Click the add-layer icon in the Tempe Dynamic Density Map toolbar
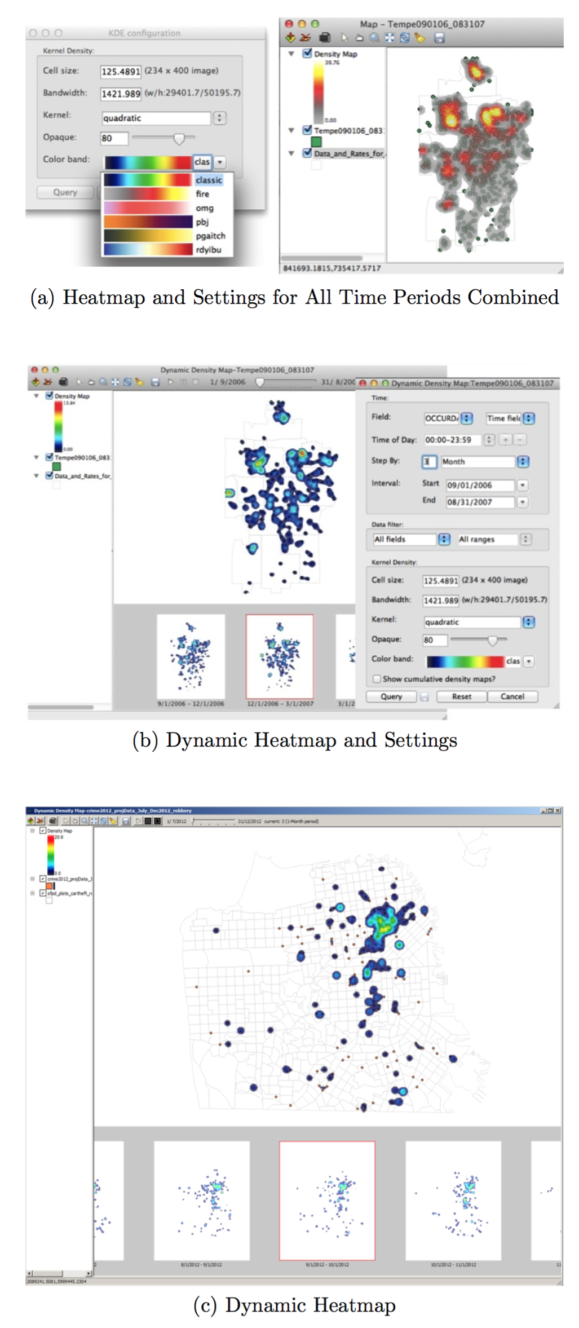This screenshot has height=1328, width=579. [36, 382]
